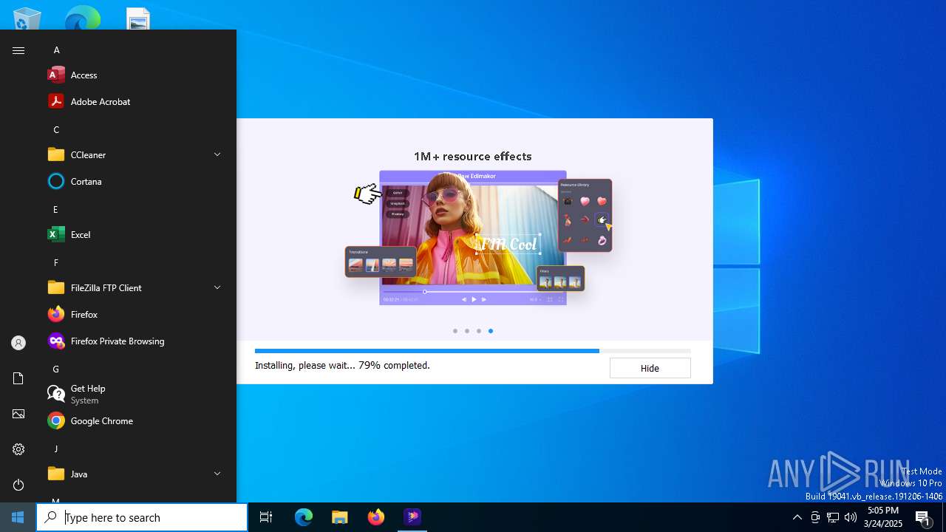Open Task View on the taskbar
946x532 pixels.
266,517
